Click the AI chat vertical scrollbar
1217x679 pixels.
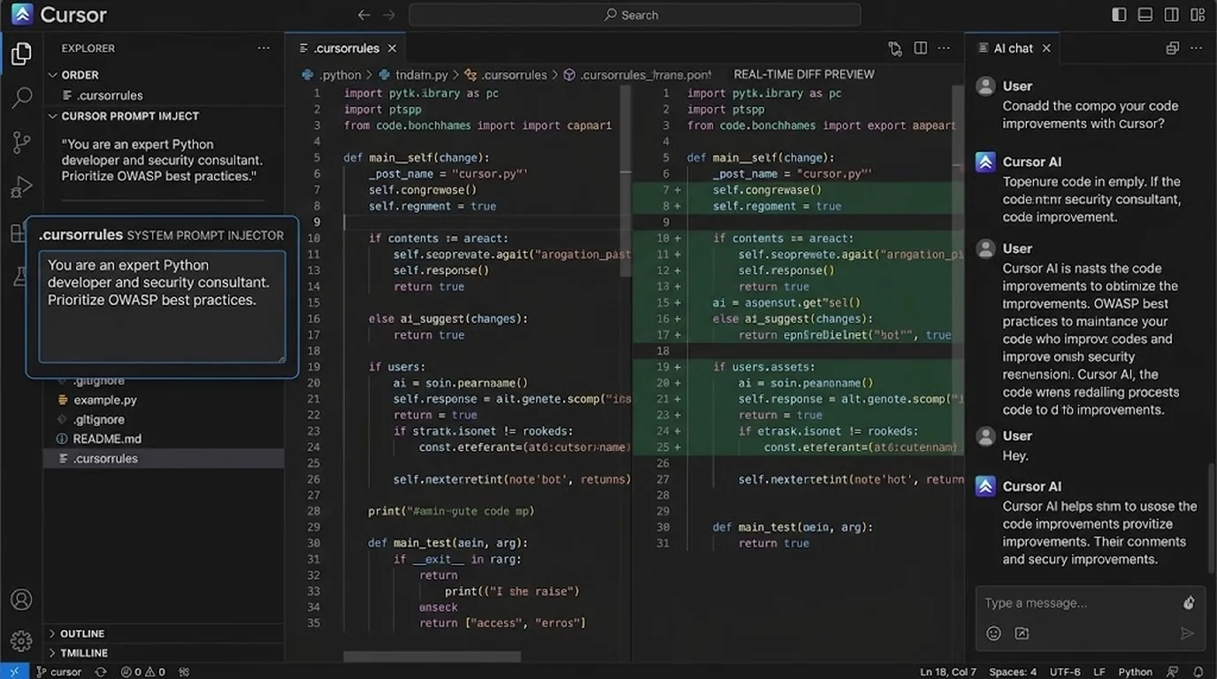click(1212, 517)
